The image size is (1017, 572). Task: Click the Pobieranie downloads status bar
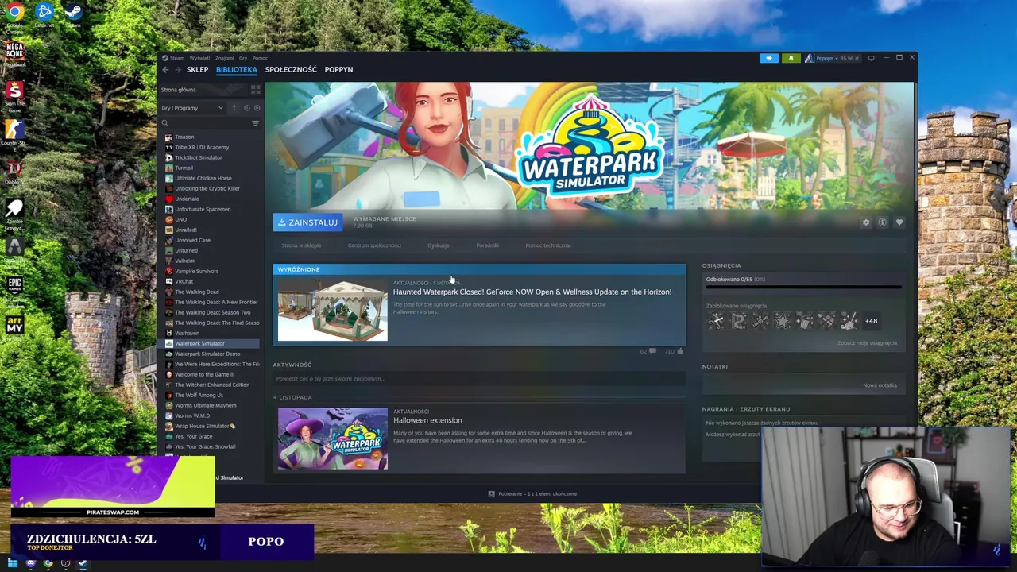click(x=532, y=493)
